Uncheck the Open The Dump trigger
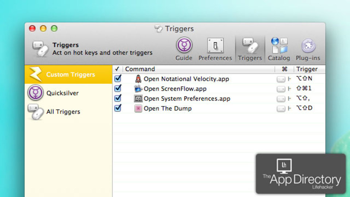 pos(118,108)
